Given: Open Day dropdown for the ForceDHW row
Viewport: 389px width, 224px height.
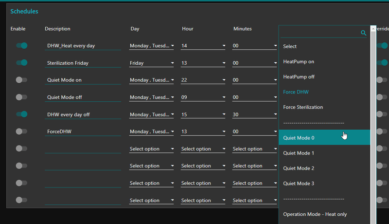Looking at the screenshot, I should pyautogui.click(x=151, y=131).
